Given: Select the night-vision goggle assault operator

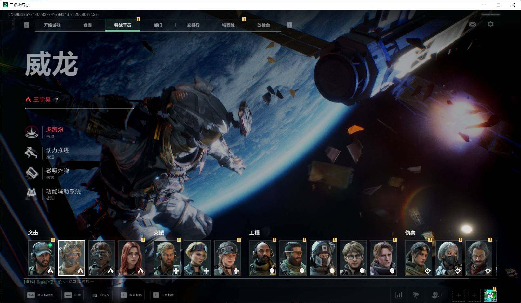Looking at the screenshot, I should tap(101, 258).
